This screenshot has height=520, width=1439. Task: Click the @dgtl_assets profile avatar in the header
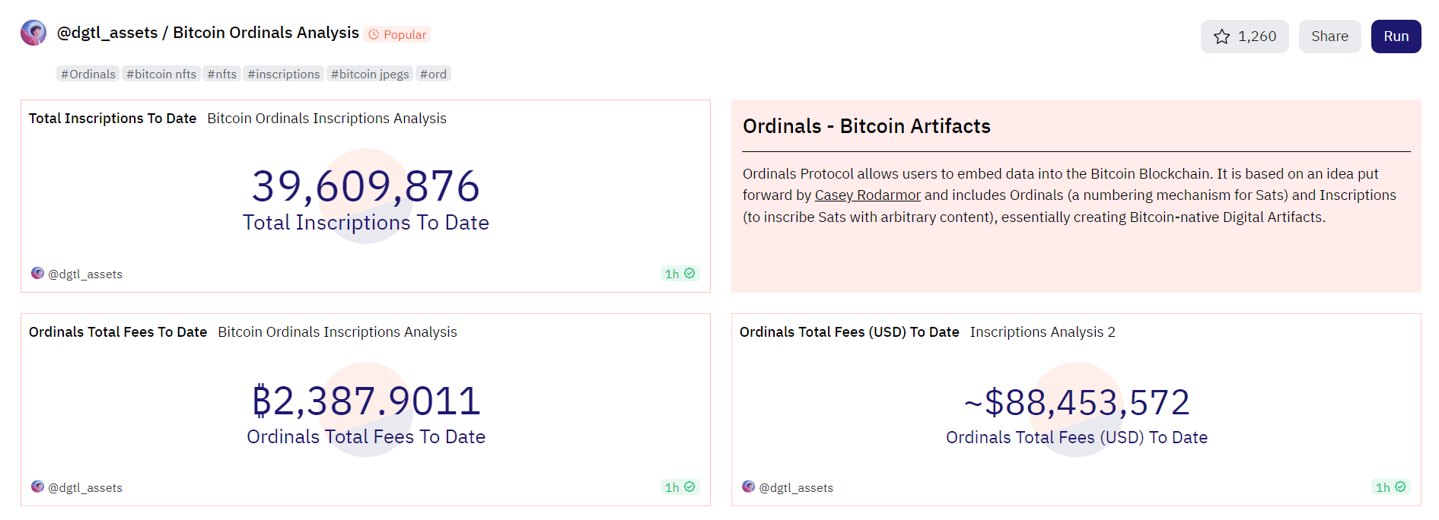(x=33, y=33)
